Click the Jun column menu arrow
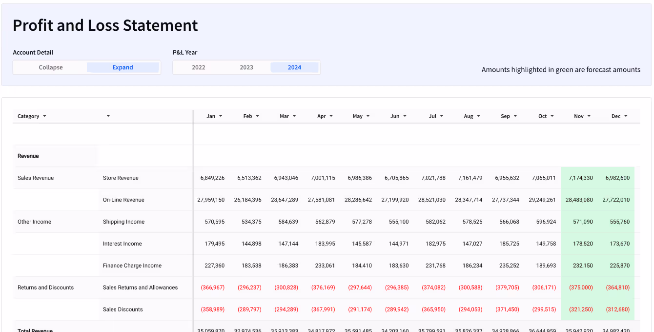Image resolution: width=654 pixels, height=332 pixels. [405, 116]
